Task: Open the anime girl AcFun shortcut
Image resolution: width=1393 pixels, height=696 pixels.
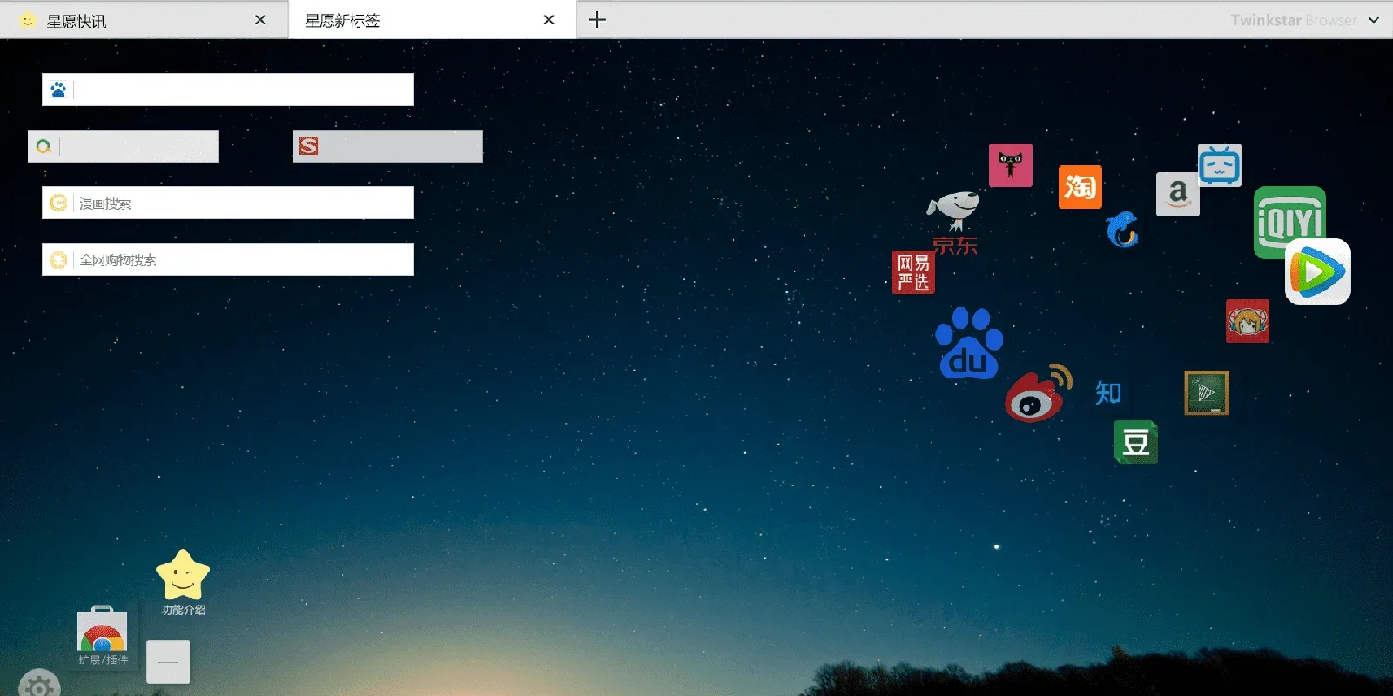Action: 1248,321
